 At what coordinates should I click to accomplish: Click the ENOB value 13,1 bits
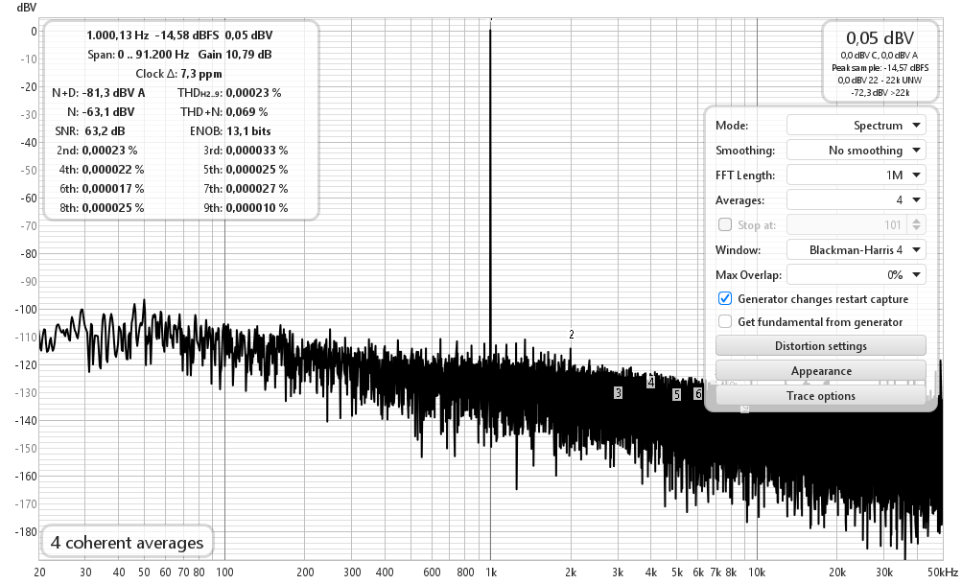pos(248,130)
